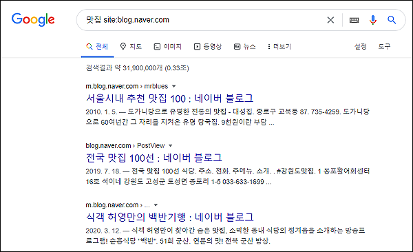Screen dimensions: 413x252
Task: Clear the search query with X icon
Action: 330,20
